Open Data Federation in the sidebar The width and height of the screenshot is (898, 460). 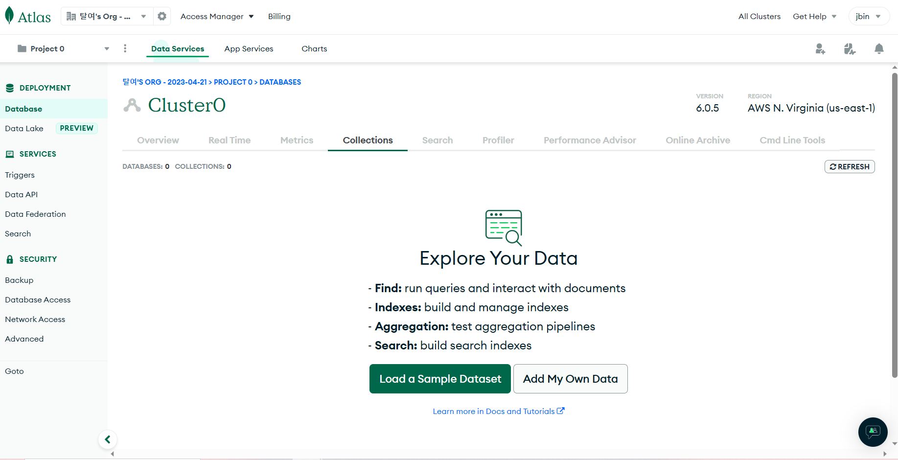coord(35,214)
